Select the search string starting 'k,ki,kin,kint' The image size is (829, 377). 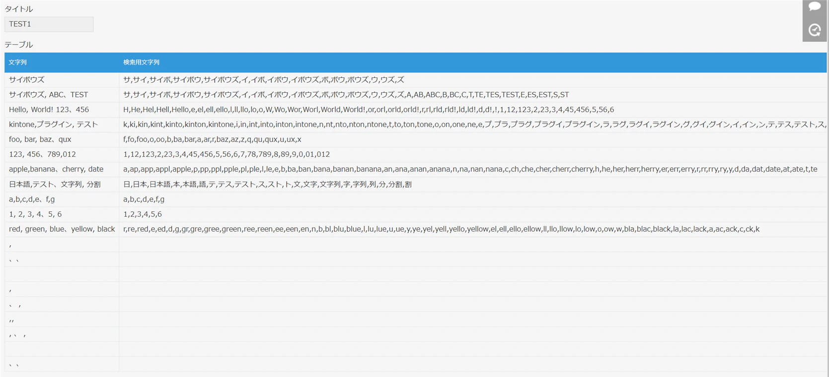pos(474,125)
